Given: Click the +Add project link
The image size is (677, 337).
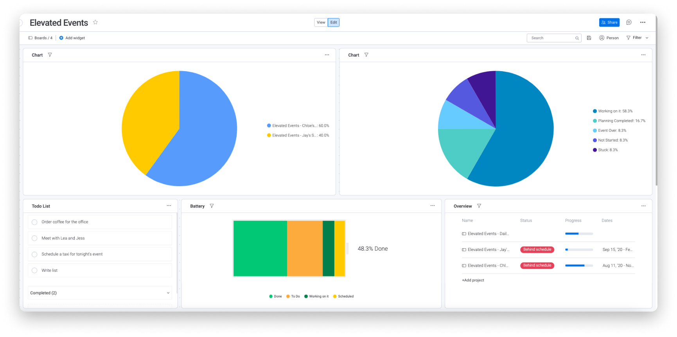Looking at the screenshot, I should click(x=473, y=280).
